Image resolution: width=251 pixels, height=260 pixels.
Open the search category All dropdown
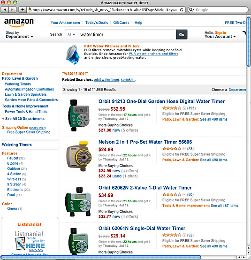tap(71, 34)
